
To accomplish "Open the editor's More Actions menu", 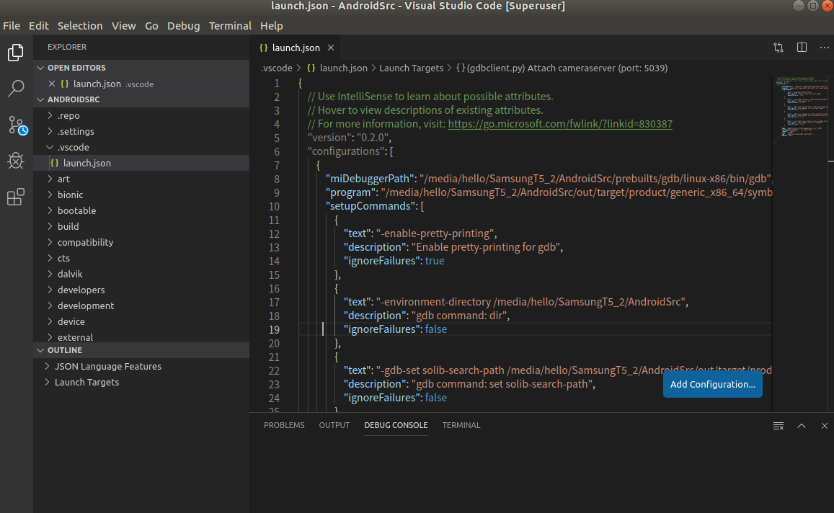I will point(825,48).
